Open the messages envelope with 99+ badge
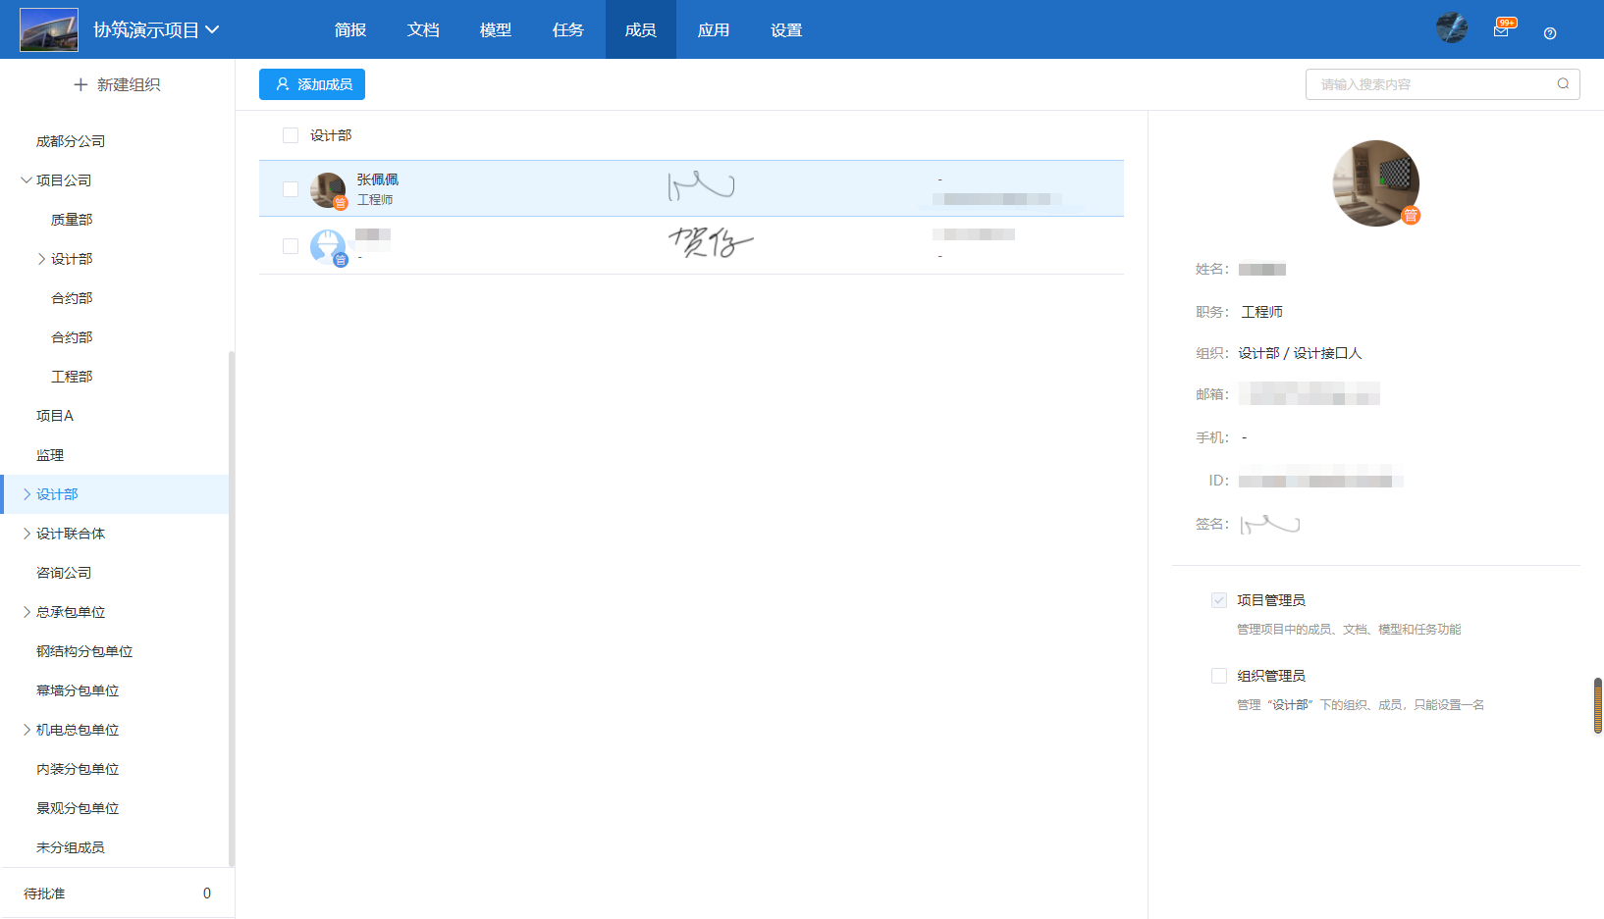 pyautogui.click(x=1502, y=30)
